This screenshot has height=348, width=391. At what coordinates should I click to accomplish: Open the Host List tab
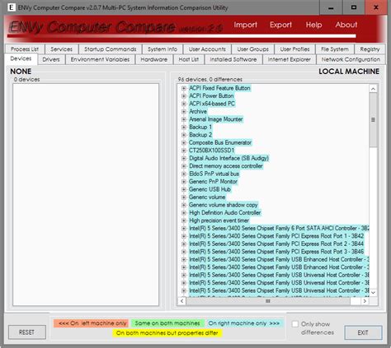[189, 59]
